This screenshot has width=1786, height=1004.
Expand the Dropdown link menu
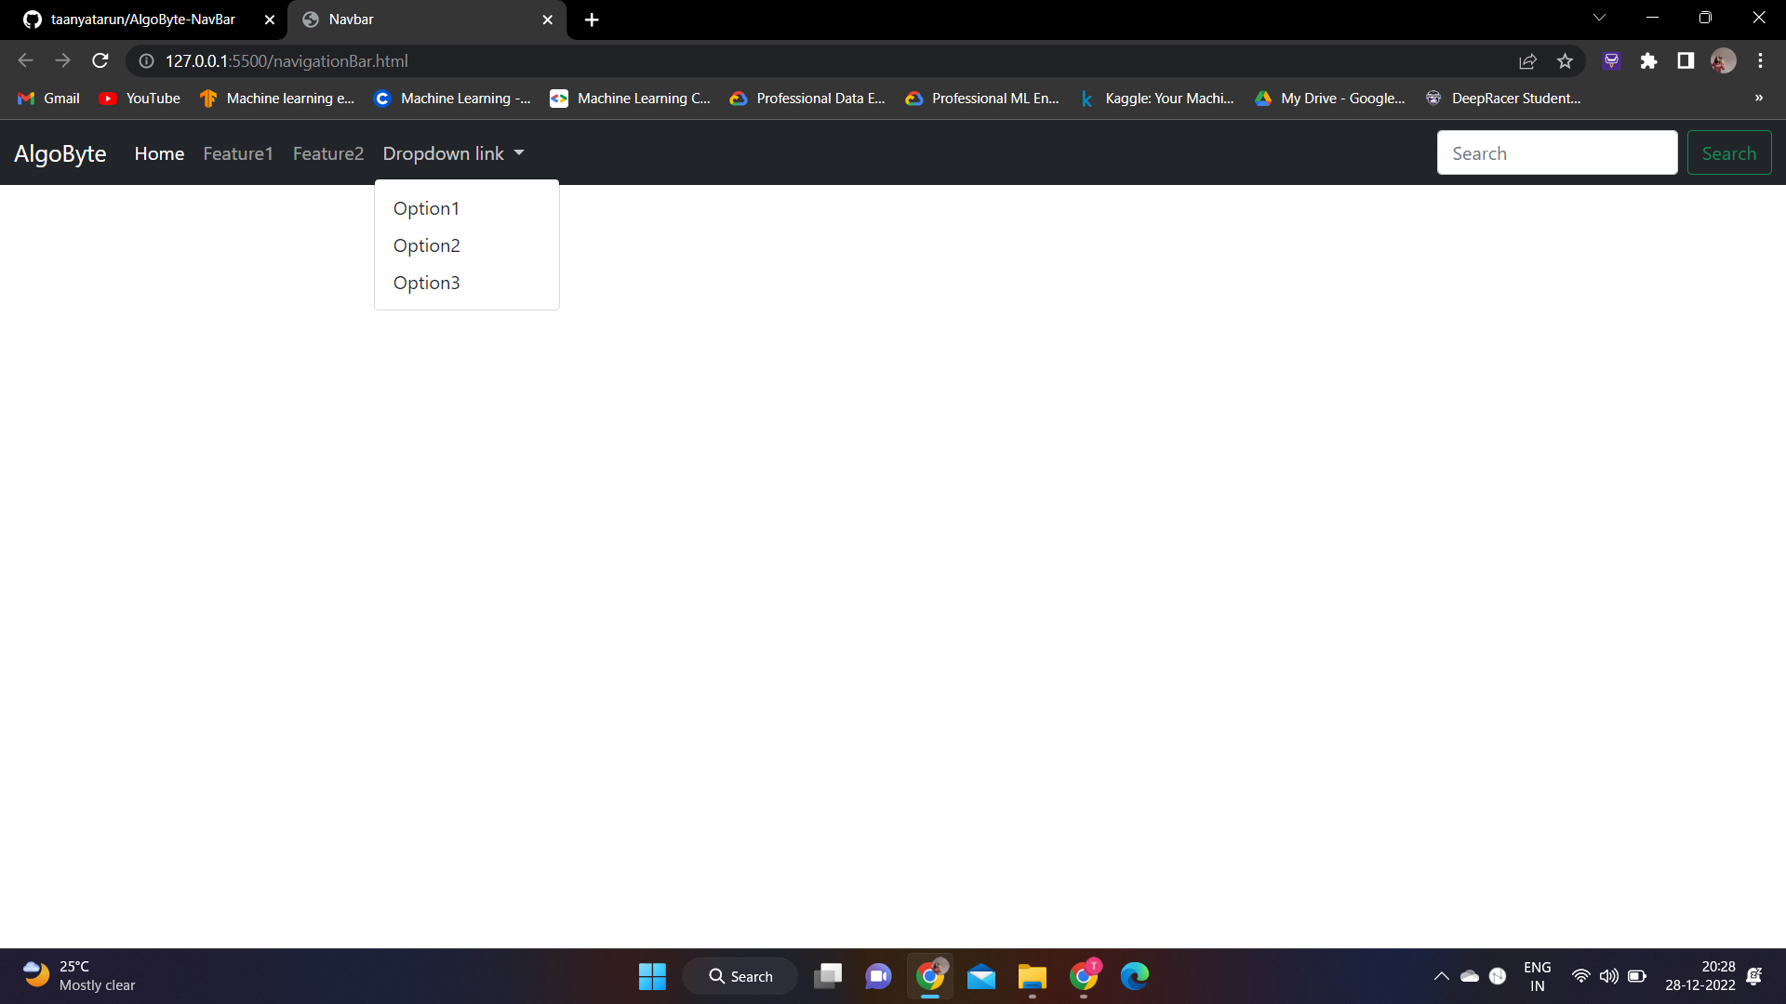point(453,153)
